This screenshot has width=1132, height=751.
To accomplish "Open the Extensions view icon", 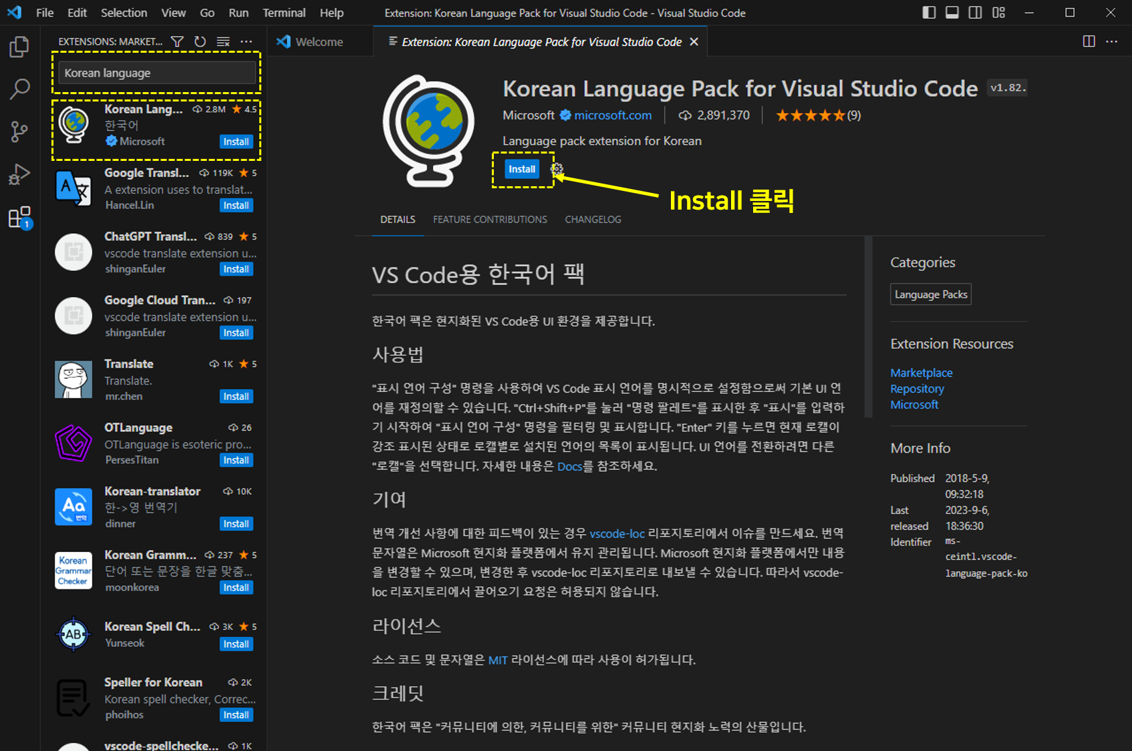I will click(19, 218).
